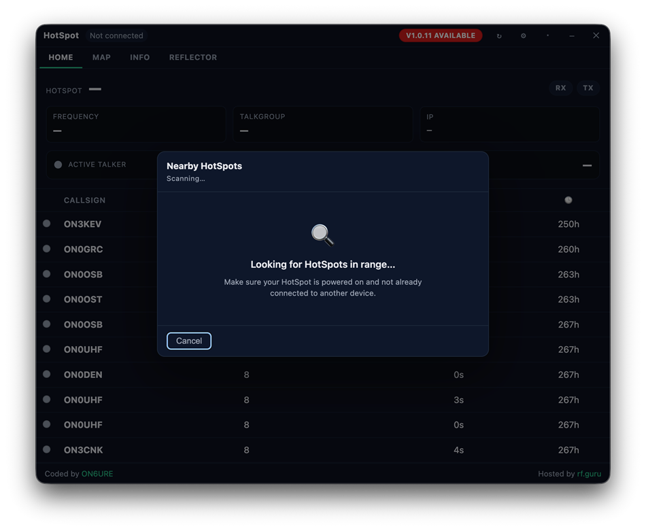Click the ON0OST callsign
Viewport: 646px width, 531px height.
point(83,299)
